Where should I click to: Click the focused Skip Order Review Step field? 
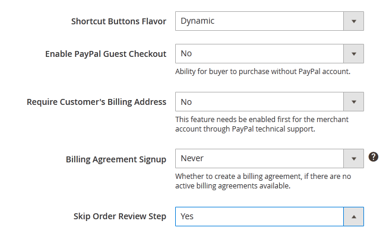(260, 217)
